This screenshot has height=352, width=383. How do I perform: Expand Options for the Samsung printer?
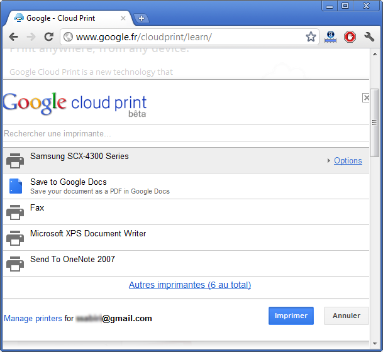[x=348, y=161]
